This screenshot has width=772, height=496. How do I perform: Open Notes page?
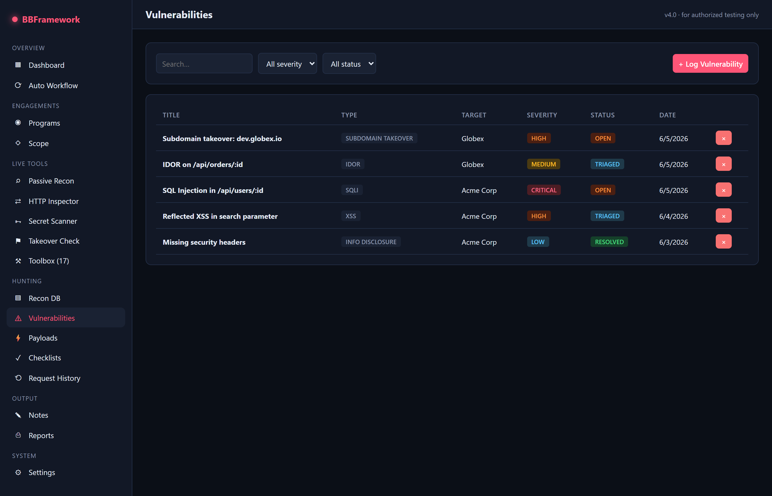66,415
